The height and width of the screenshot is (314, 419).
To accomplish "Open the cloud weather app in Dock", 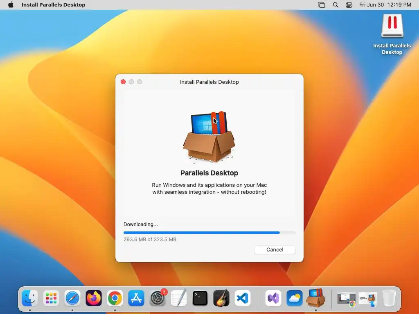I will coord(295,298).
